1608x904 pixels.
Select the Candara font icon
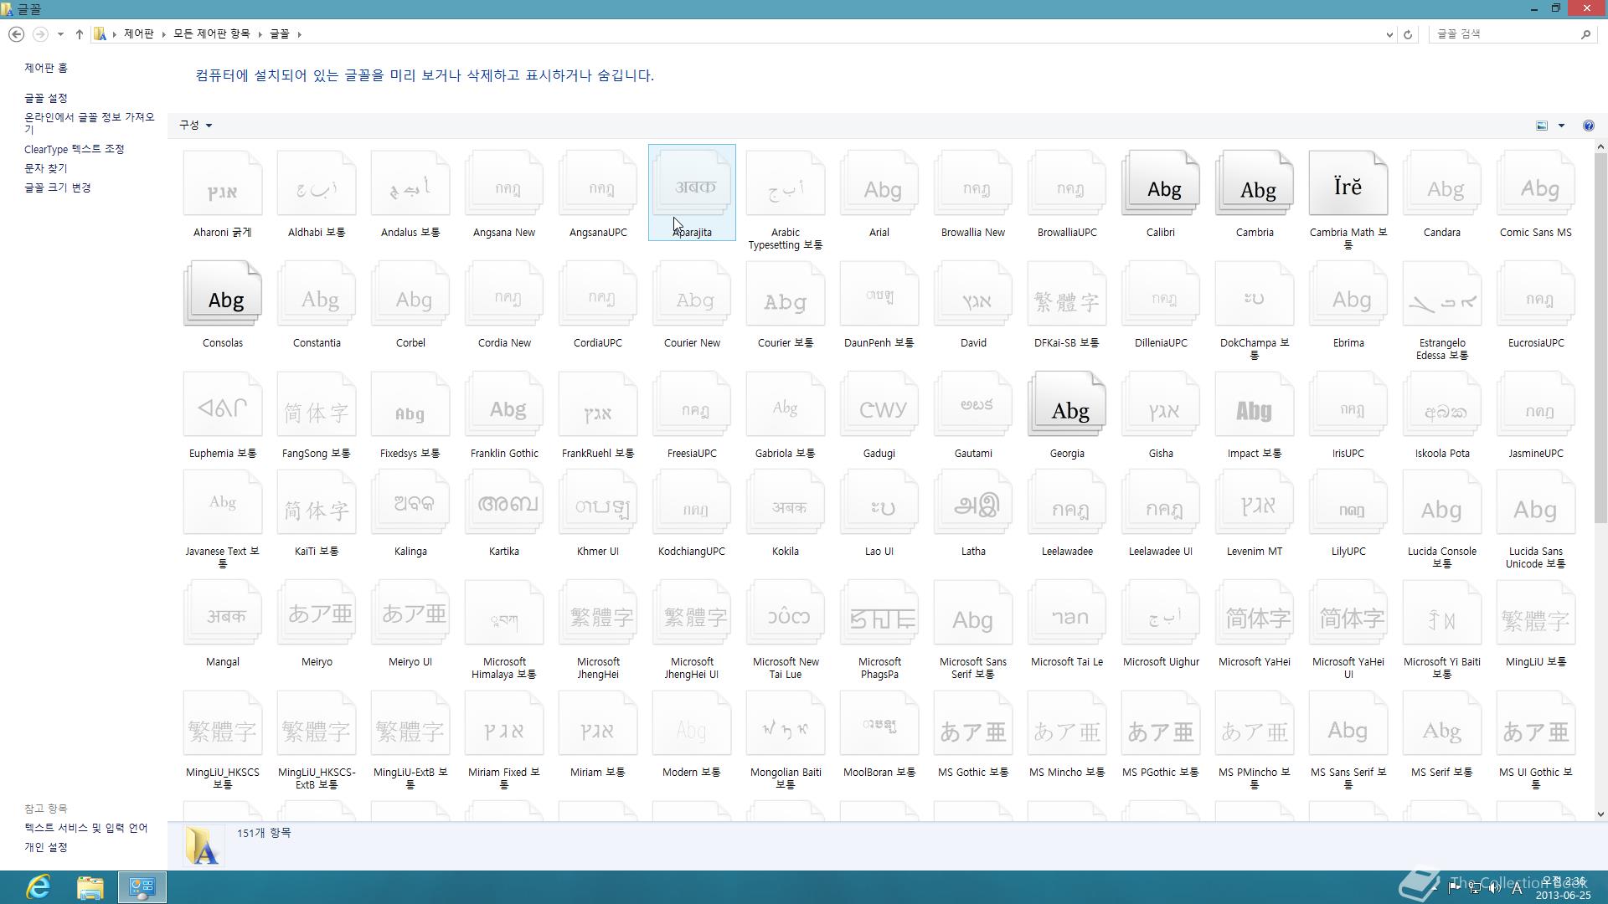point(1441,183)
